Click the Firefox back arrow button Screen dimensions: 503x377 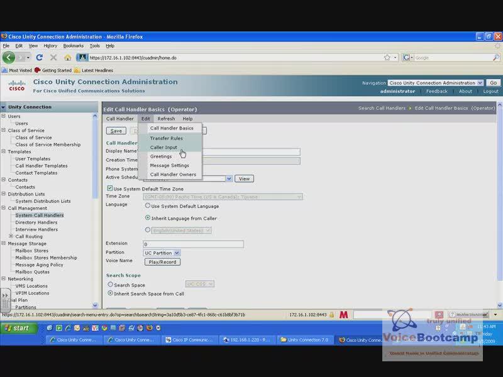(x=9, y=58)
